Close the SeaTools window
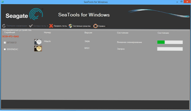 coord(187,2)
